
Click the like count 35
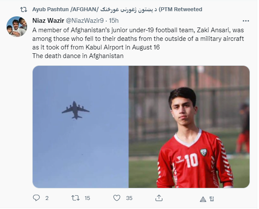coord(129,198)
